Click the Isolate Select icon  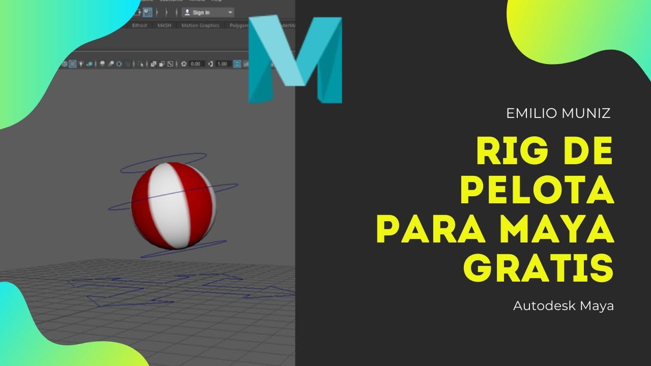[140, 64]
